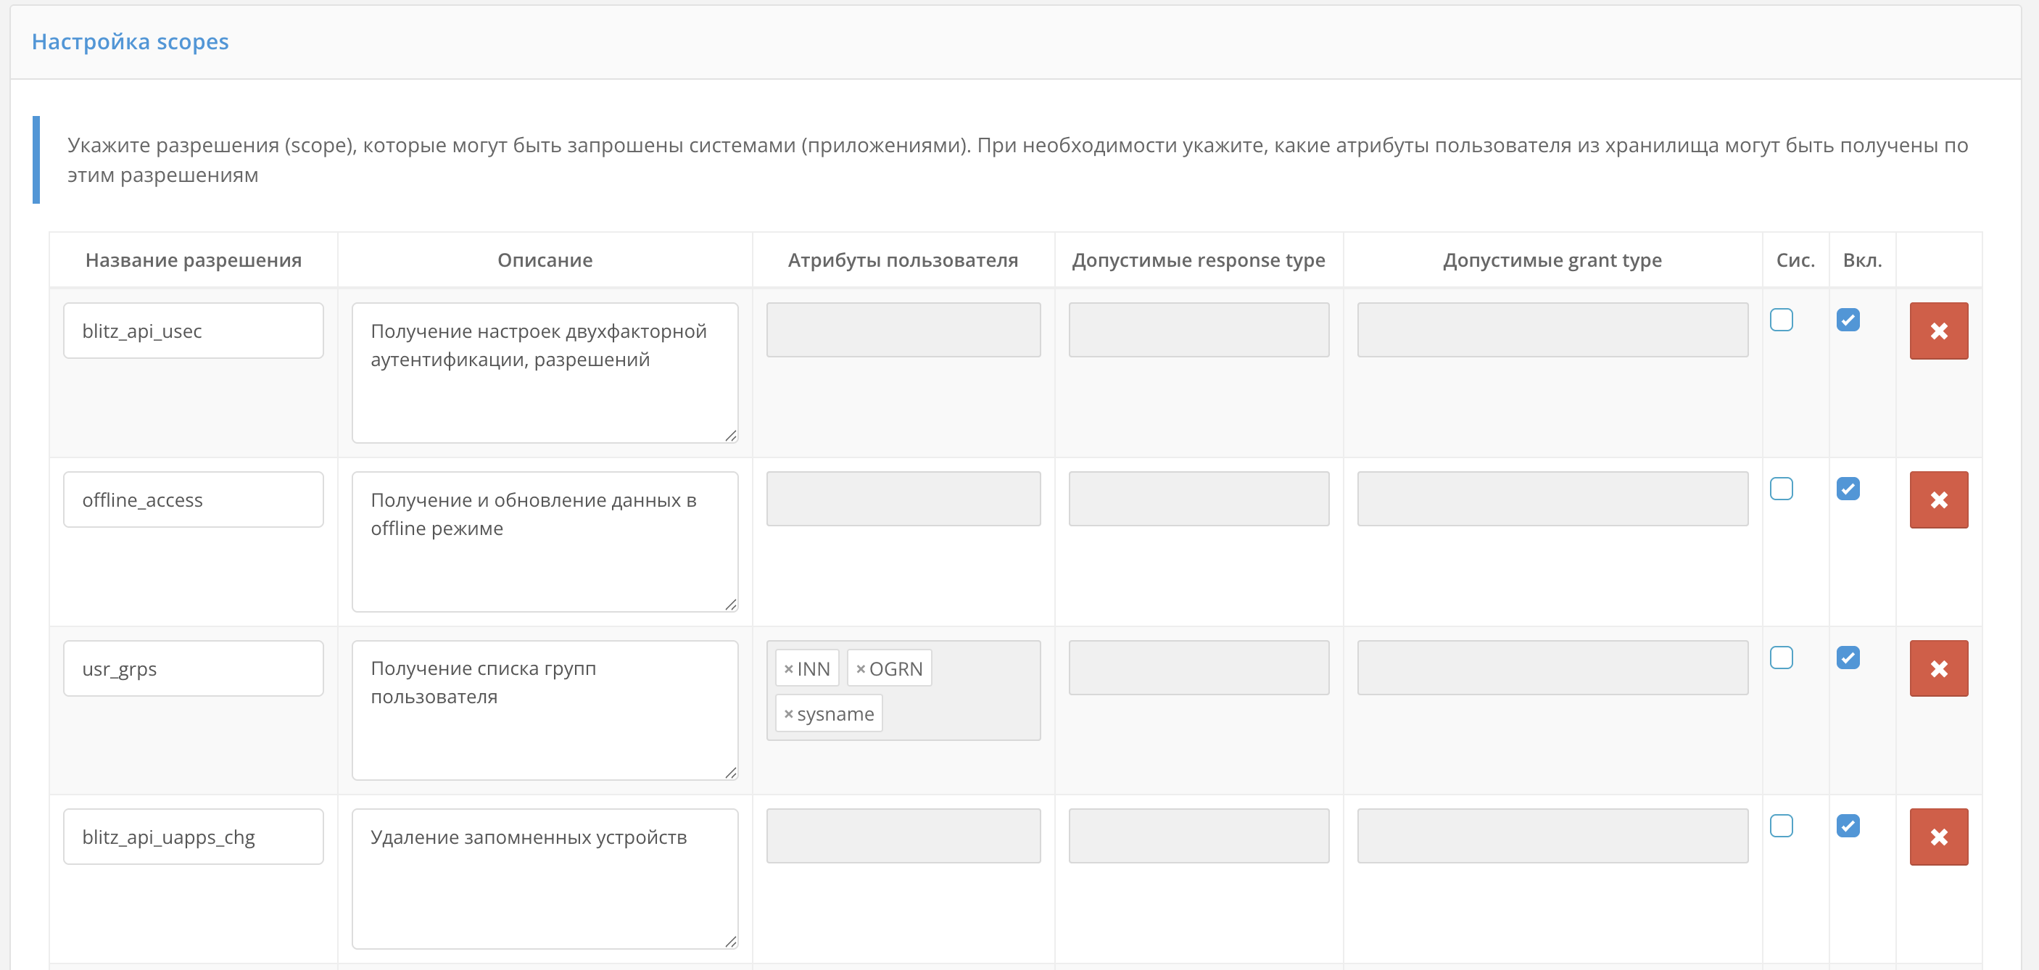Remove the INN attribute tag
Screen dimensions: 2039x970
coord(788,669)
